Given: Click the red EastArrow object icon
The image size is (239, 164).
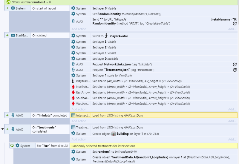Looking at the screenshot, I should click(73, 92).
